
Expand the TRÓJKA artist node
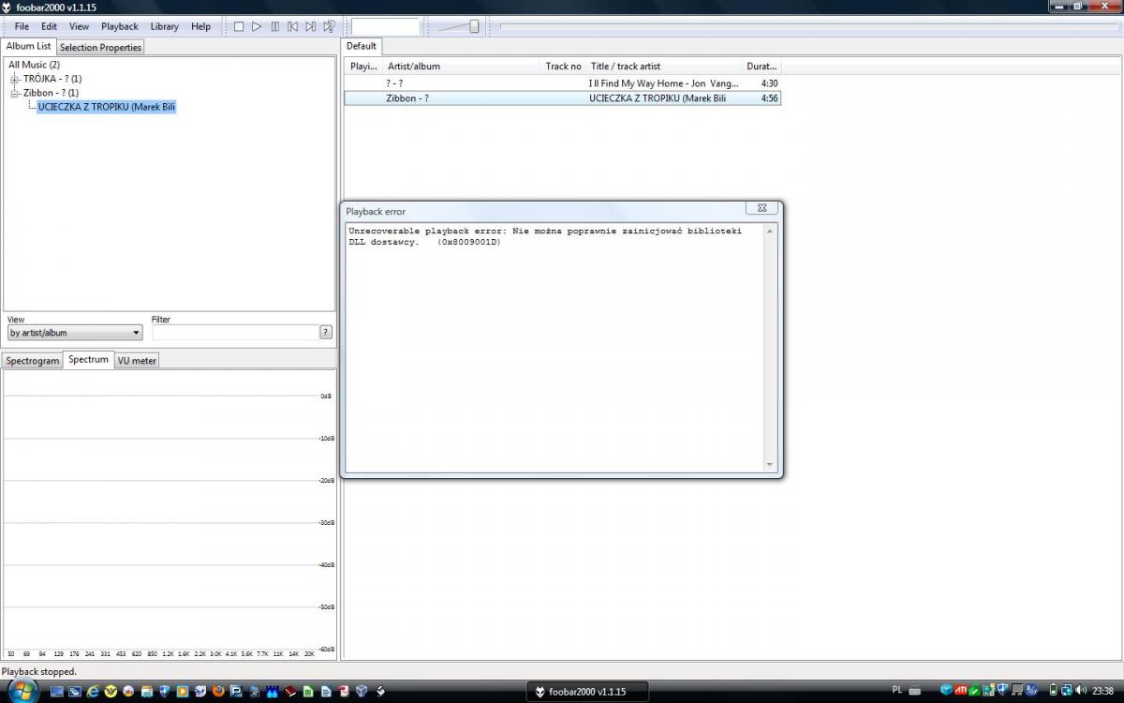pos(15,79)
